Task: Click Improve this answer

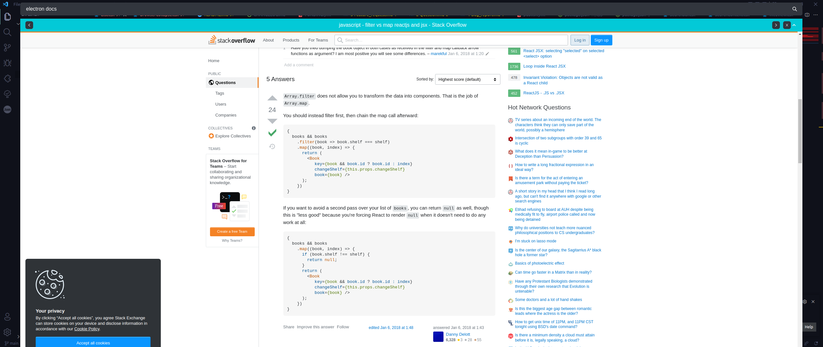Action: [315, 327]
